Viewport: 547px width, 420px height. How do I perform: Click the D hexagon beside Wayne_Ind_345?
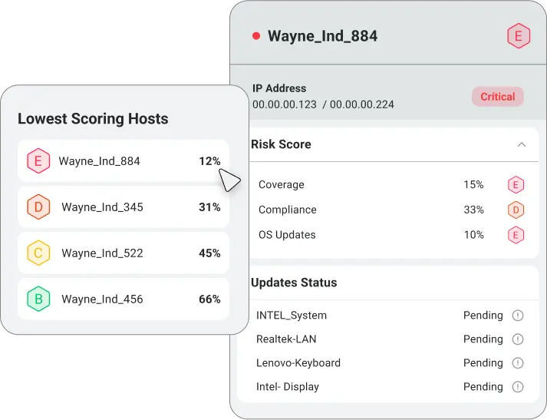click(x=38, y=207)
